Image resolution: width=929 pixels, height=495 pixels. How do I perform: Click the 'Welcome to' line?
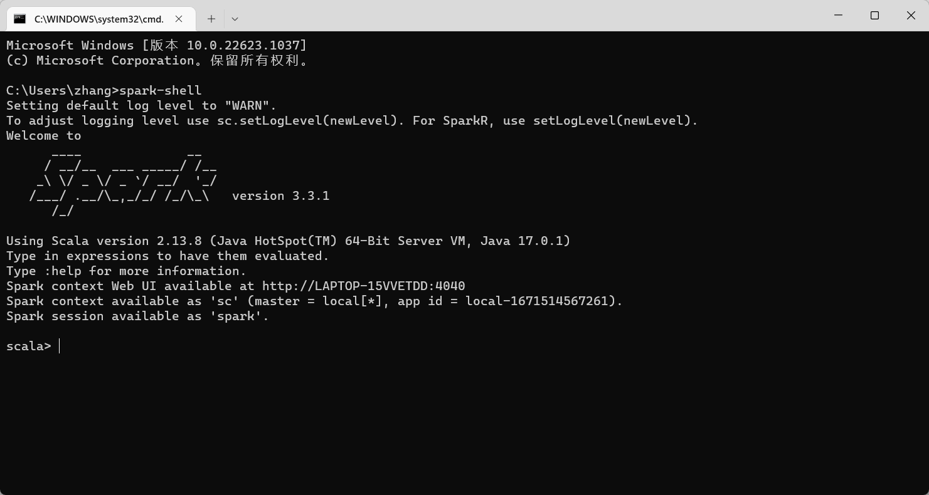click(x=44, y=135)
